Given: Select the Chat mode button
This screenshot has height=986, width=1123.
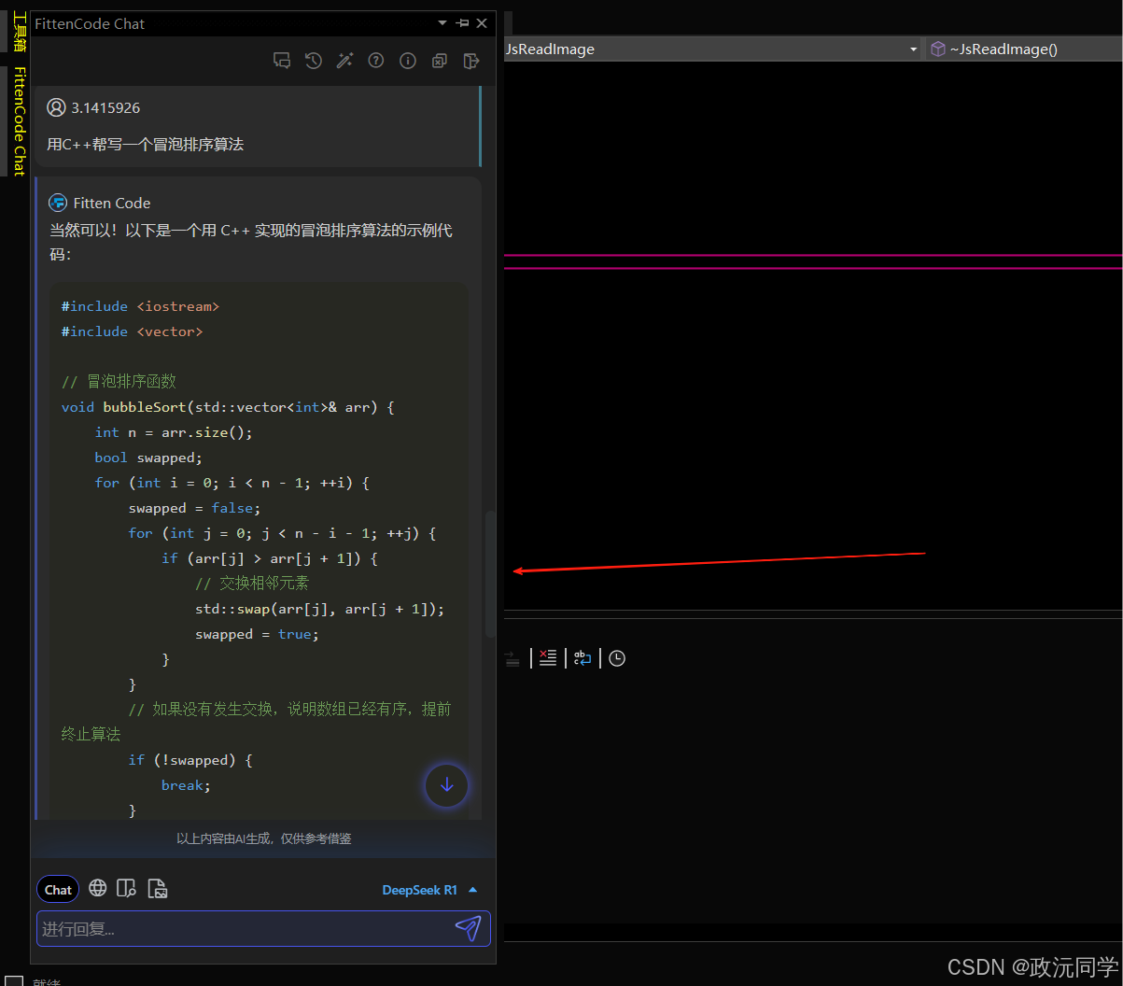Looking at the screenshot, I should point(58,890).
